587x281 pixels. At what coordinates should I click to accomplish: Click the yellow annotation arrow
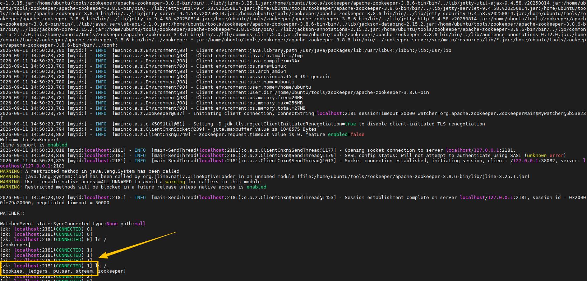pyautogui.click(x=137, y=245)
